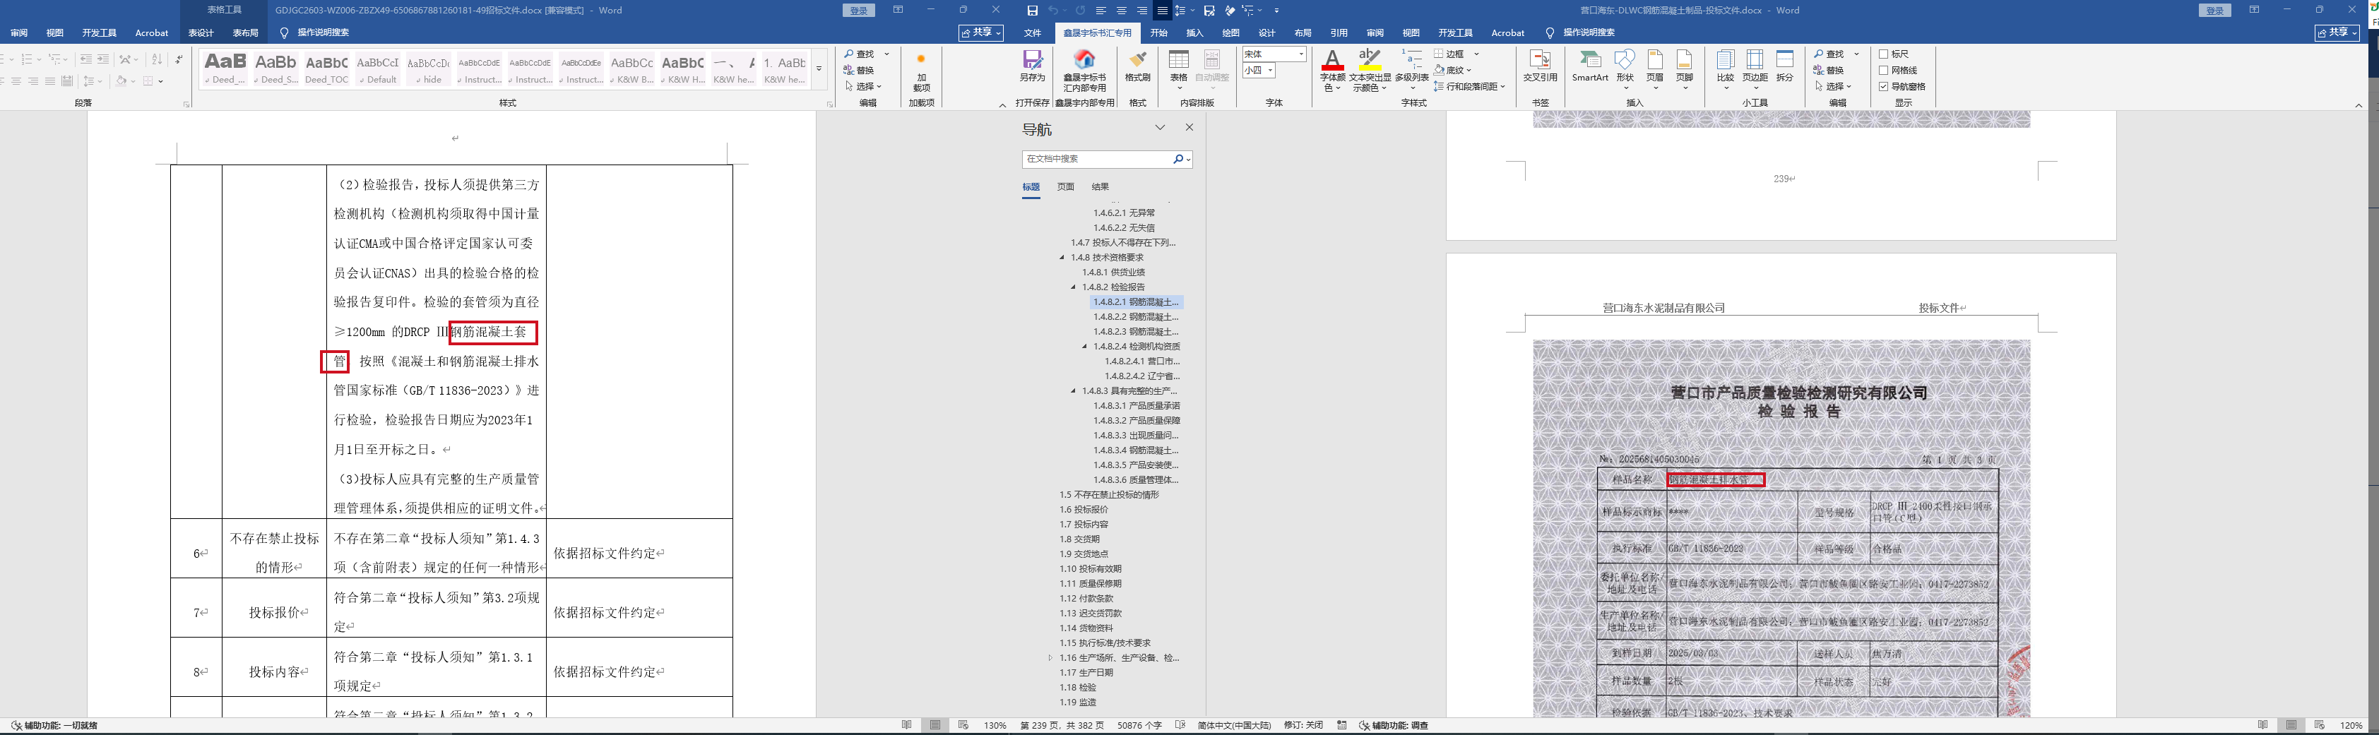Switch to 页面 tab in navigation pane

(x=1066, y=186)
